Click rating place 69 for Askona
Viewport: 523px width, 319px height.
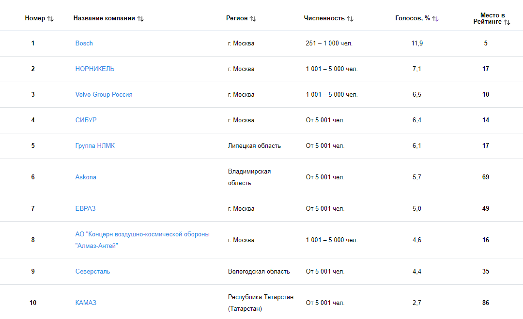click(x=486, y=177)
